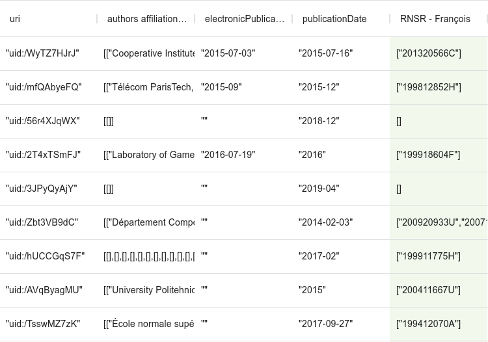Click the Cooperative Institute affiliation cell
Viewport: 488px width, 342px height.
click(x=149, y=53)
